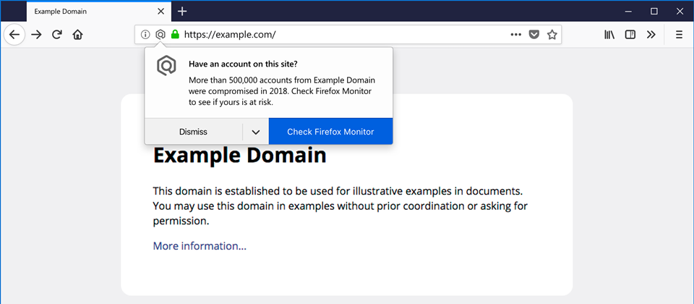
Task: Bookmark this page with the star
Action: click(552, 35)
